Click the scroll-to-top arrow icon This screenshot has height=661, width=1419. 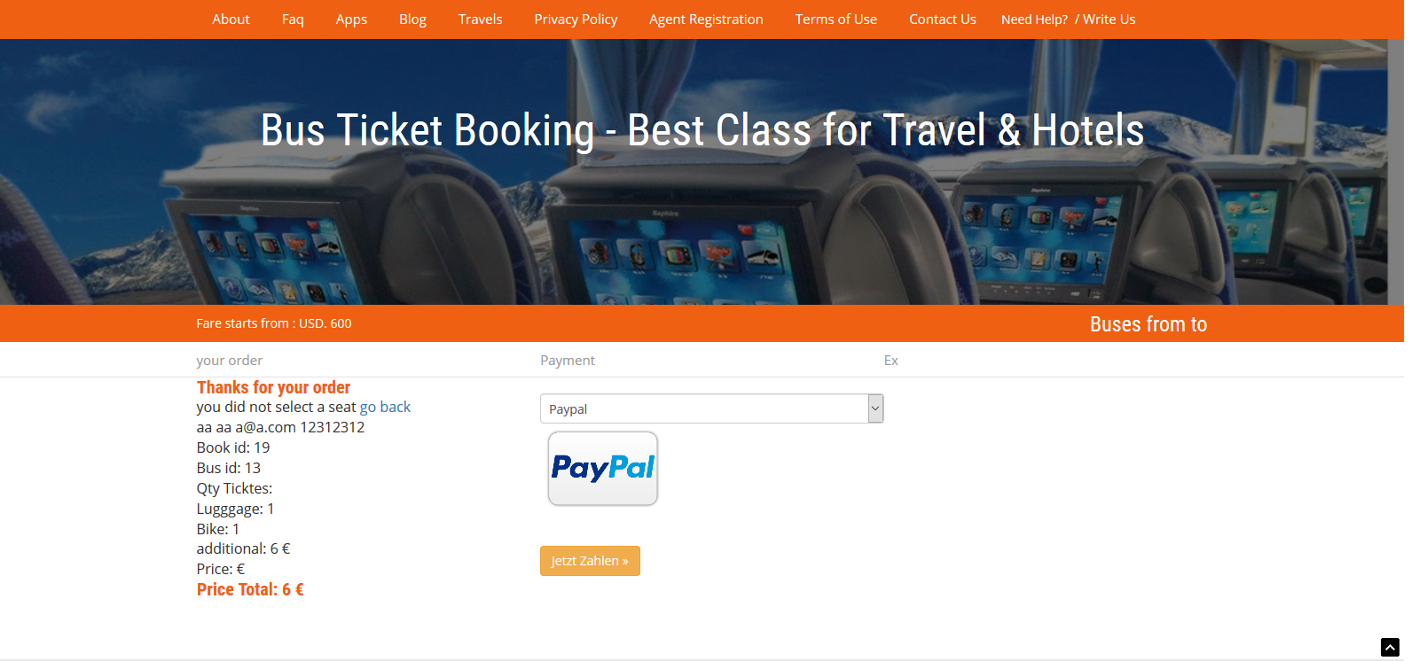(1390, 648)
